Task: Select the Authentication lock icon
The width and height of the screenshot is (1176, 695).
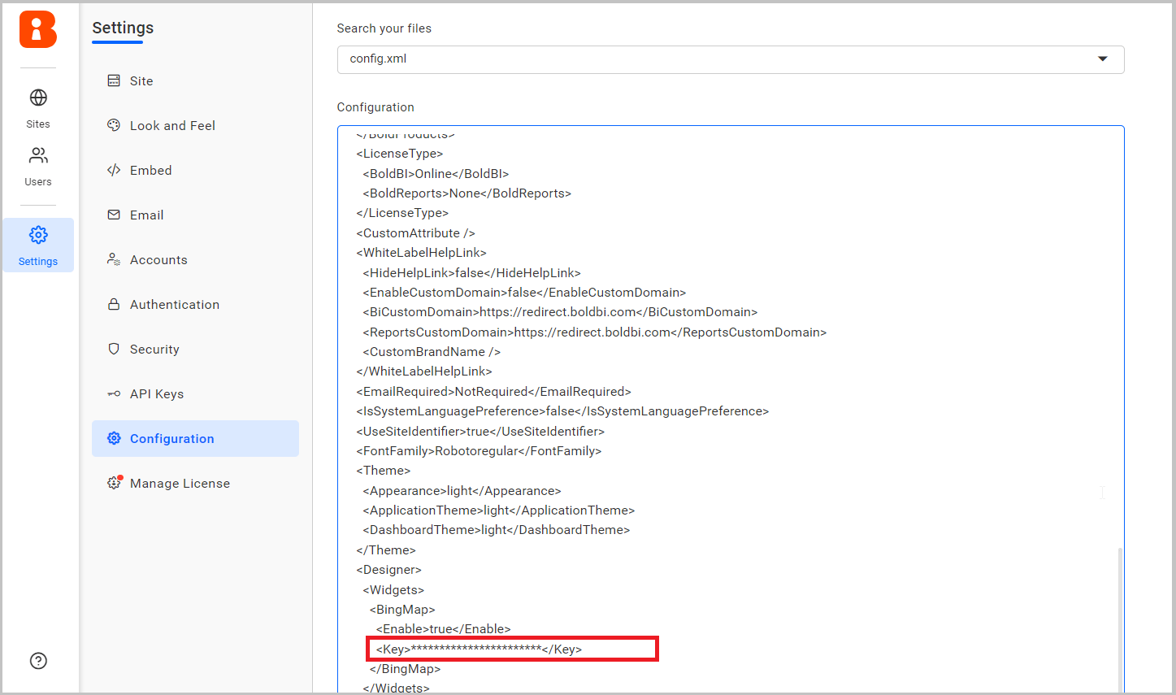Action: pos(114,304)
